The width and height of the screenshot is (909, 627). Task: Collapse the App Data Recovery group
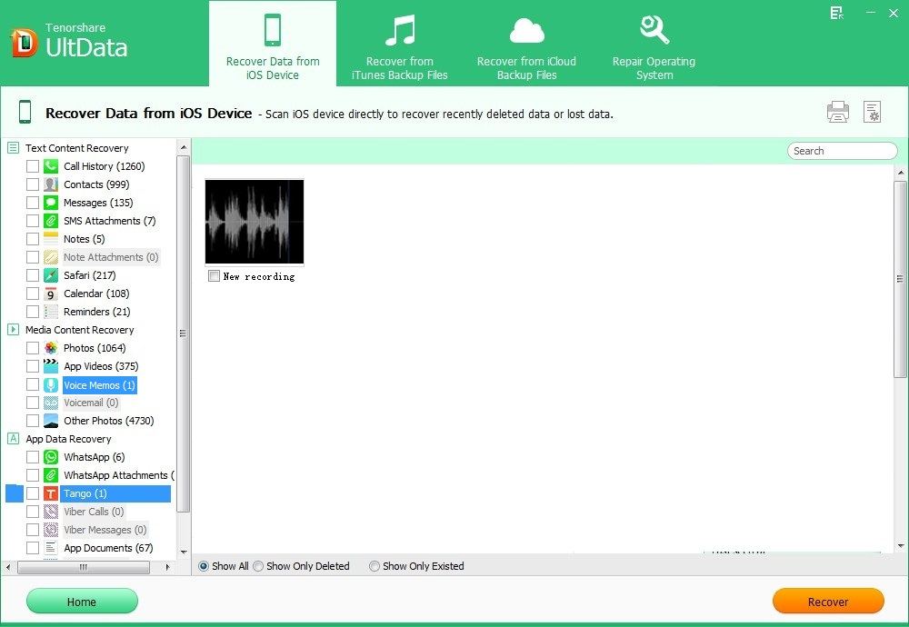[x=13, y=439]
